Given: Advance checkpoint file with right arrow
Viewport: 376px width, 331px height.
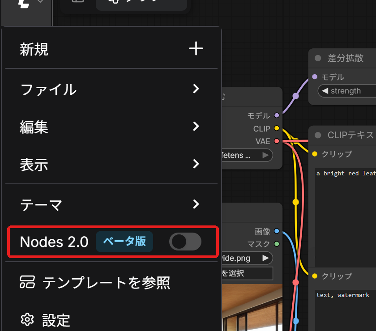Looking at the screenshot, I should click(x=265, y=155).
